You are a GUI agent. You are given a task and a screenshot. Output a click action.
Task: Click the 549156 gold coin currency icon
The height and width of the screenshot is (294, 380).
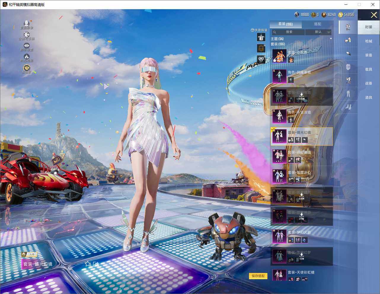pos(341,15)
